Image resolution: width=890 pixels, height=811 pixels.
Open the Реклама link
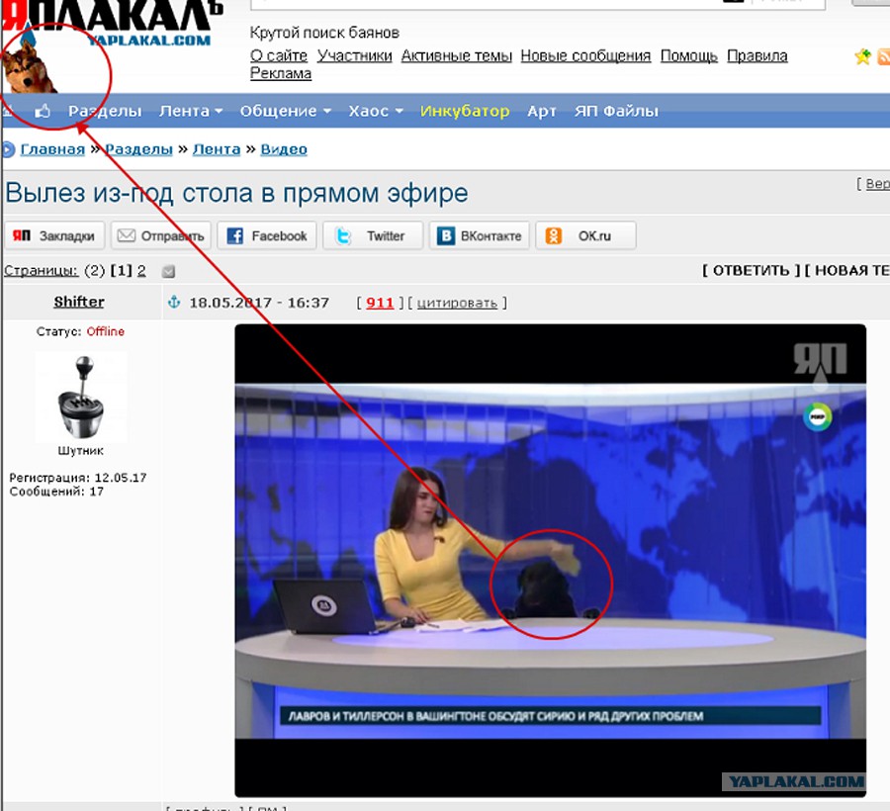(281, 73)
